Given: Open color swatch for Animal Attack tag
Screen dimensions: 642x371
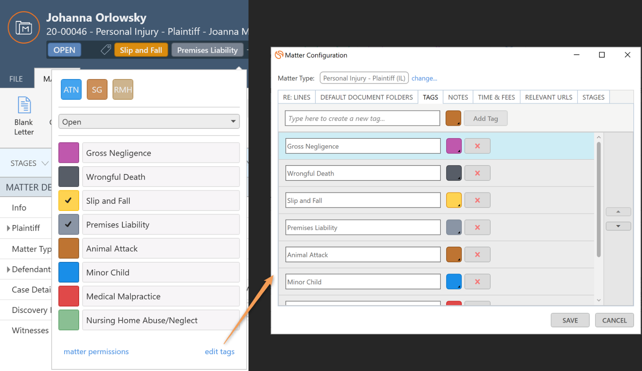Looking at the screenshot, I should pos(454,254).
